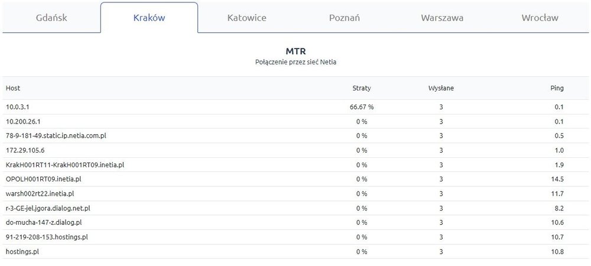The height and width of the screenshot is (266, 591).
Task: Click the Wysłane column header
Action: 441,88
